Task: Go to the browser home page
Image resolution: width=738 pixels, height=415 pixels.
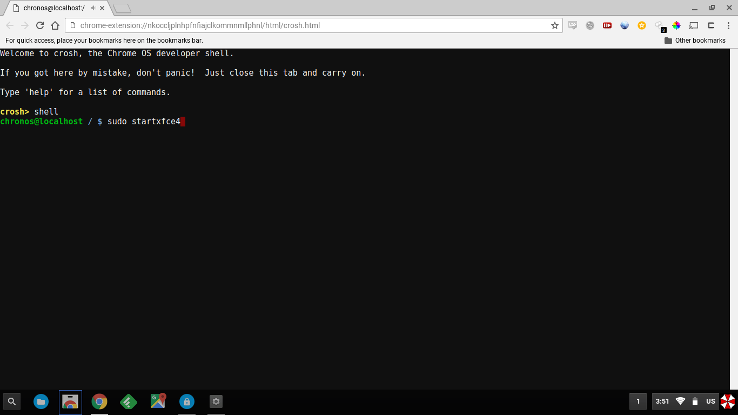Action: 55,25
